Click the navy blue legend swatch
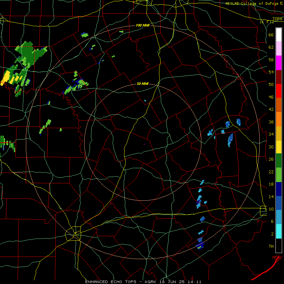This screenshot has height=284, width=284. (279, 189)
